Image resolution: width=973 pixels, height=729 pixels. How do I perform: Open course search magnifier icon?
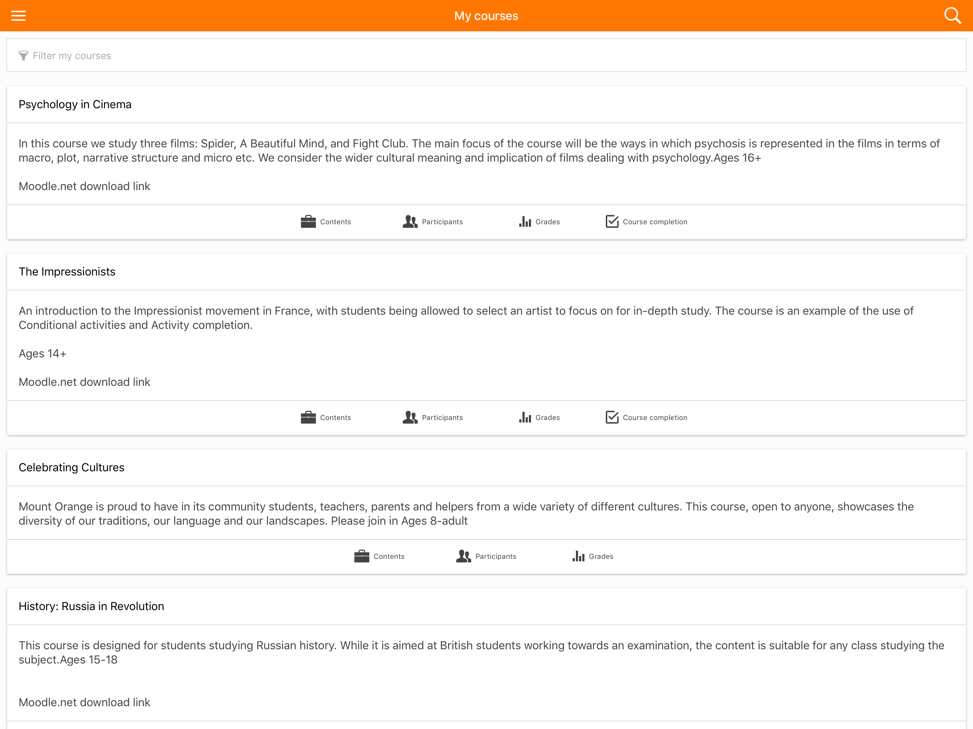[x=952, y=16]
